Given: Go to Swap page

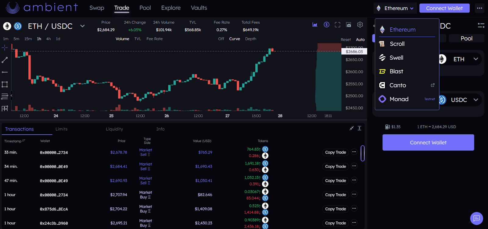Looking at the screenshot, I should tap(97, 8).
